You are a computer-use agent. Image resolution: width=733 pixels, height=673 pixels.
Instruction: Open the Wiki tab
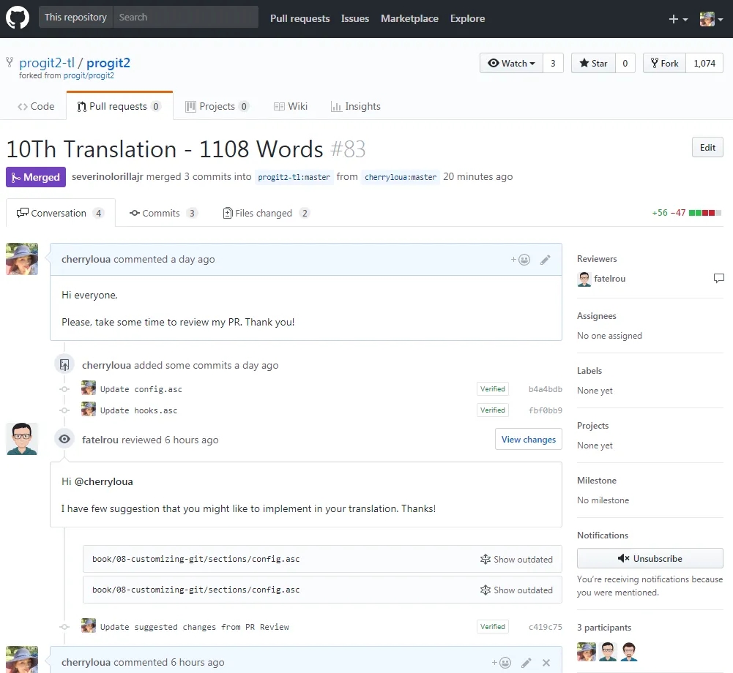[x=290, y=107]
